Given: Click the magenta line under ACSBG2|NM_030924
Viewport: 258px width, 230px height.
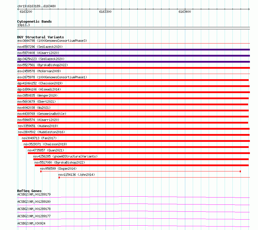Looking at the screenshot, I should (133, 226).
